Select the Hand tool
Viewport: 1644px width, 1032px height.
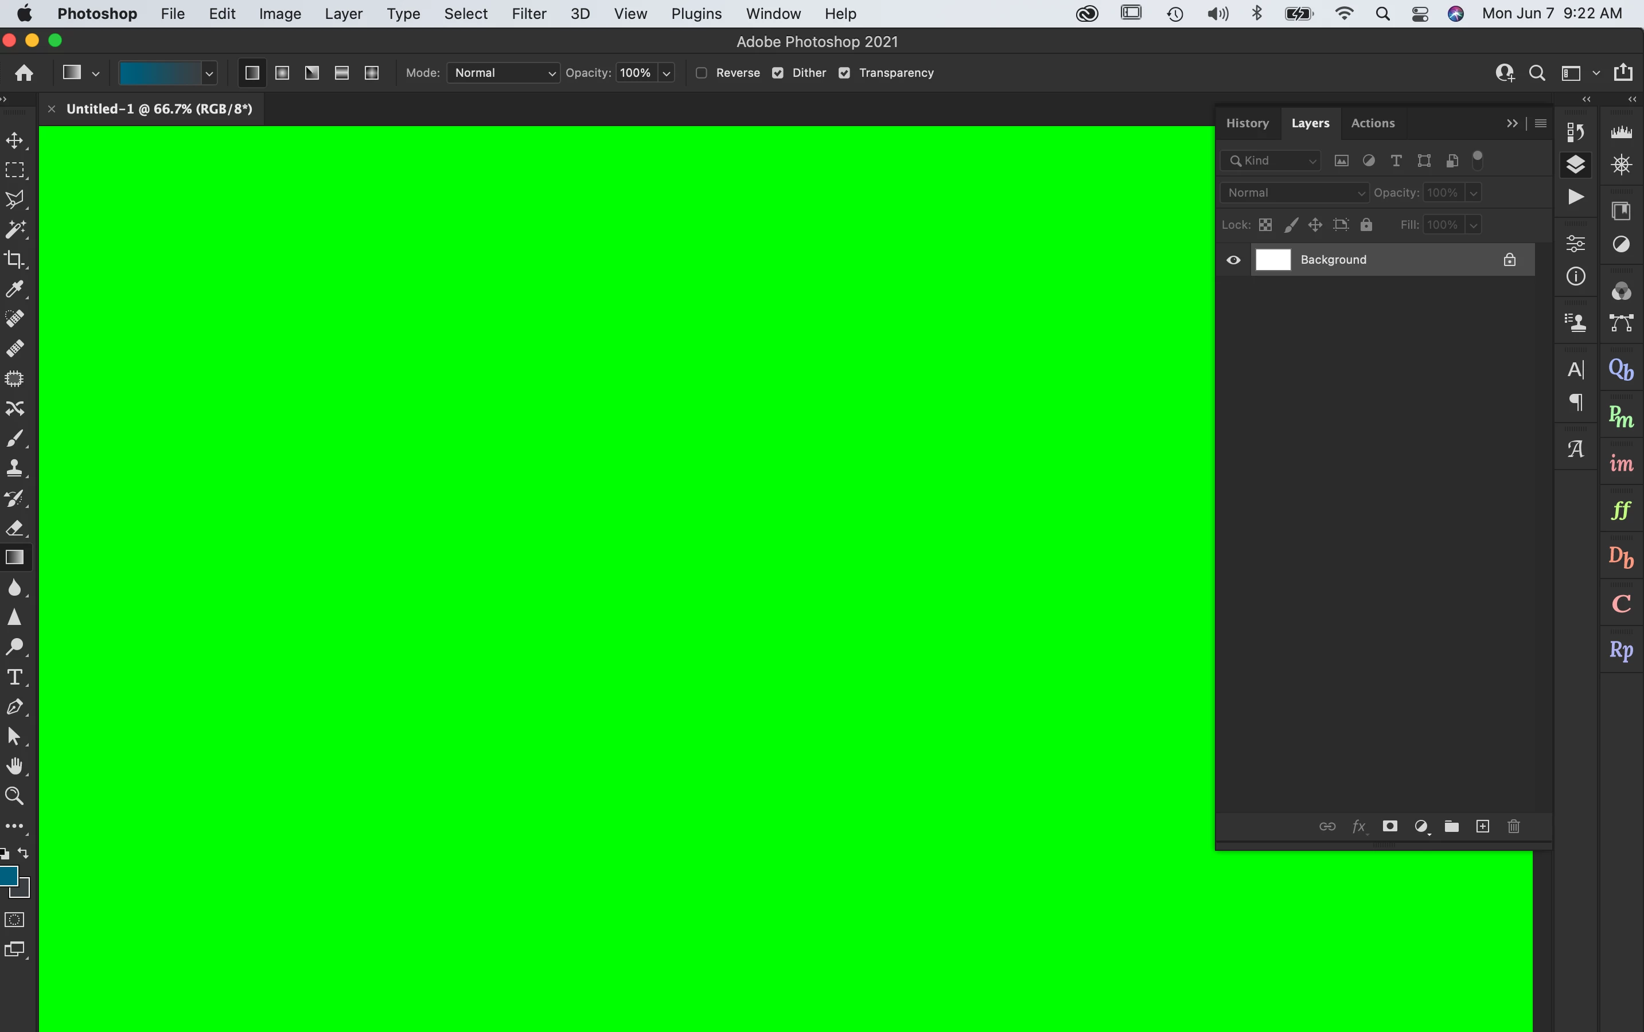tap(14, 766)
